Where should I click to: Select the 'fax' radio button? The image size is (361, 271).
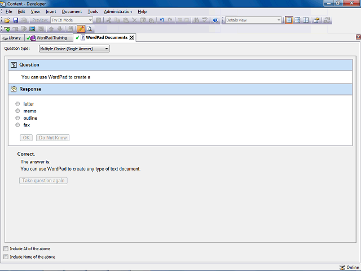[17, 125]
